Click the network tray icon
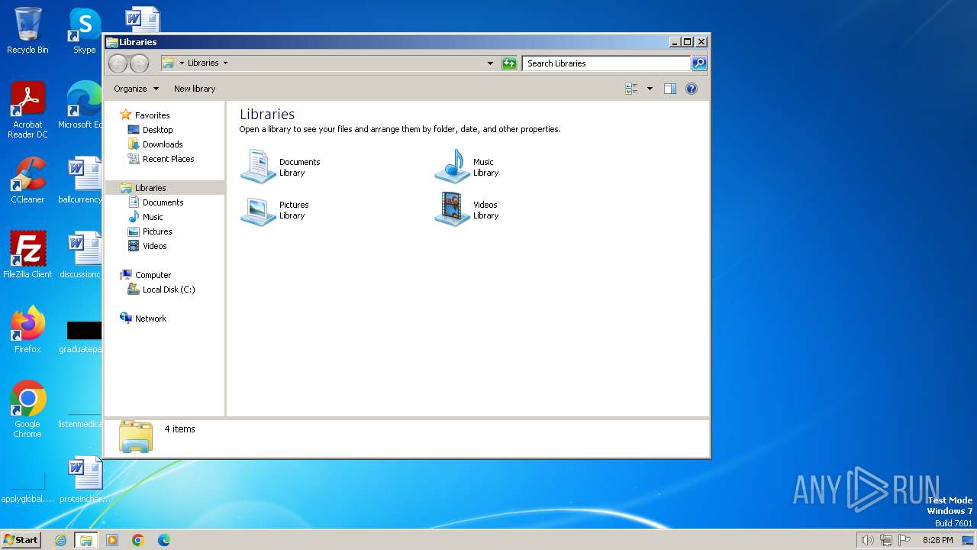Viewport: 977px width, 550px height. pyautogui.click(x=885, y=540)
